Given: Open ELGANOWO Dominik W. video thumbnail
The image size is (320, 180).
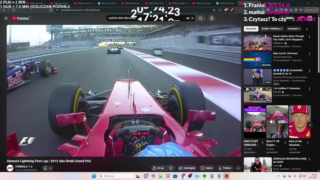Looking at the screenshot, I should tap(258, 77).
